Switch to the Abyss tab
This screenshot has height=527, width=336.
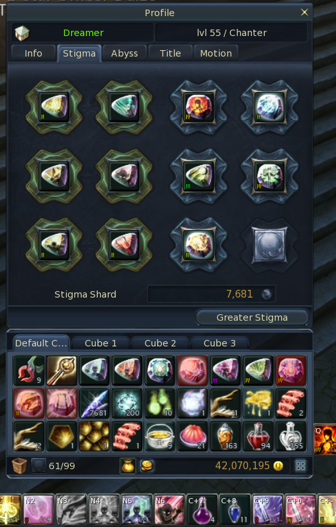(x=125, y=53)
